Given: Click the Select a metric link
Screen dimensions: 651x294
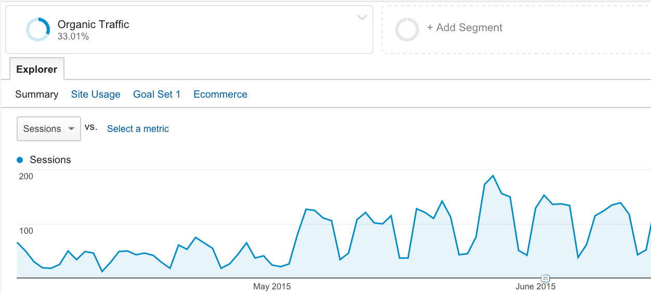Looking at the screenshot, I should click(138, 129).
